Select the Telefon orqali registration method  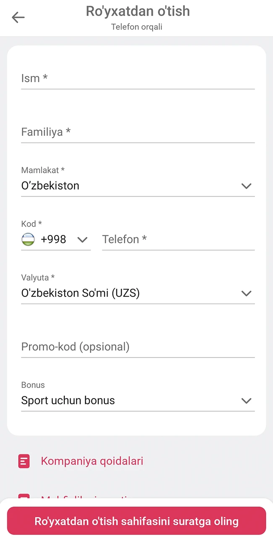[x=136, y=26]
